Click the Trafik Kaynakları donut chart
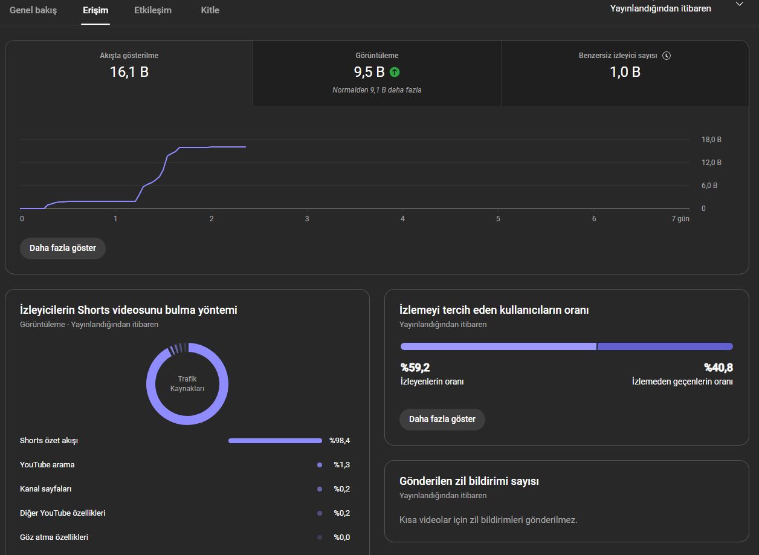The height and width of the screenshot is (555, 759). pyautogui.click(x=187, y=384)
